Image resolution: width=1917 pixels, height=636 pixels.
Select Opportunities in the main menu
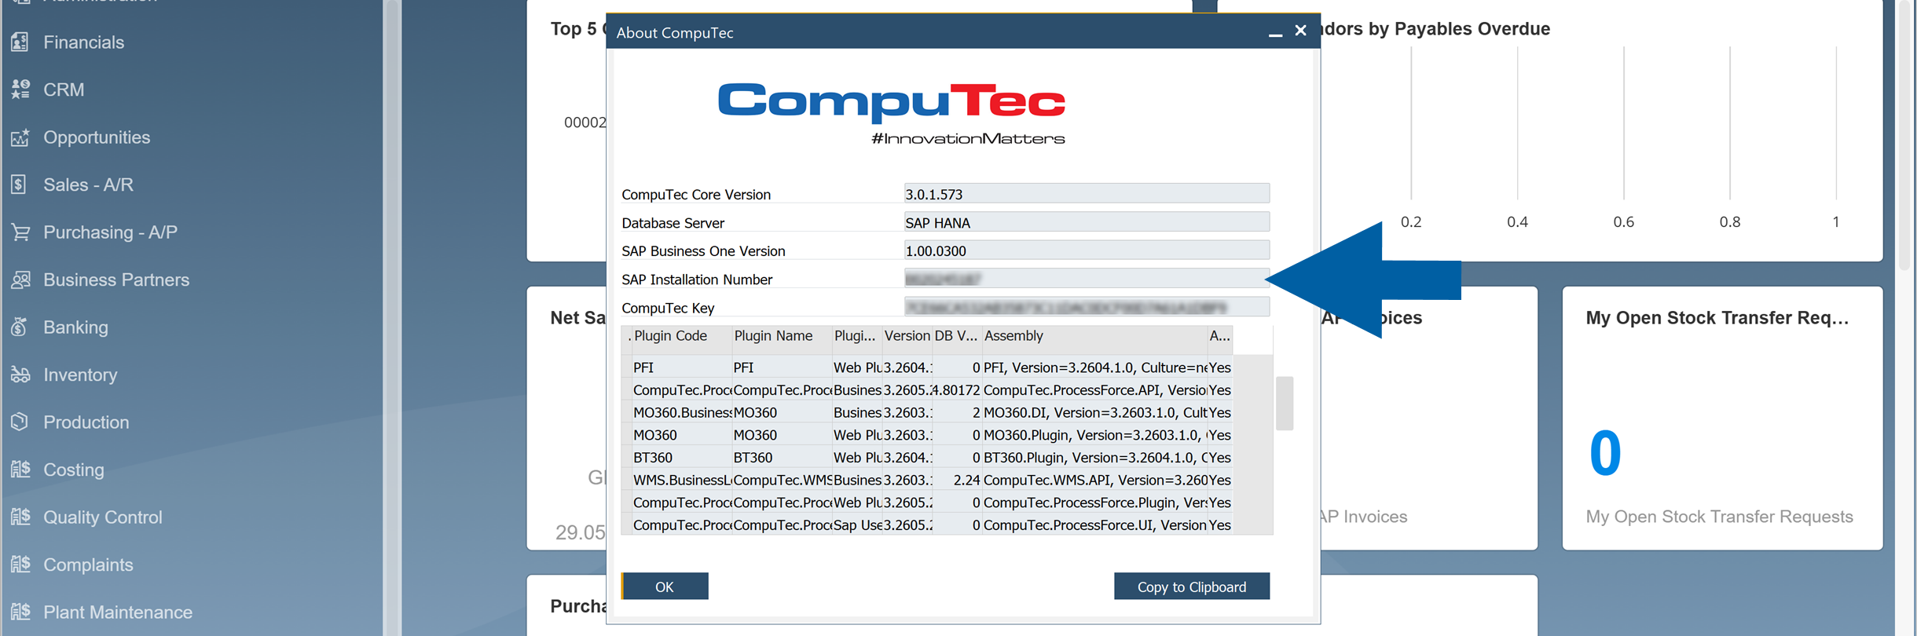[97, 137]
